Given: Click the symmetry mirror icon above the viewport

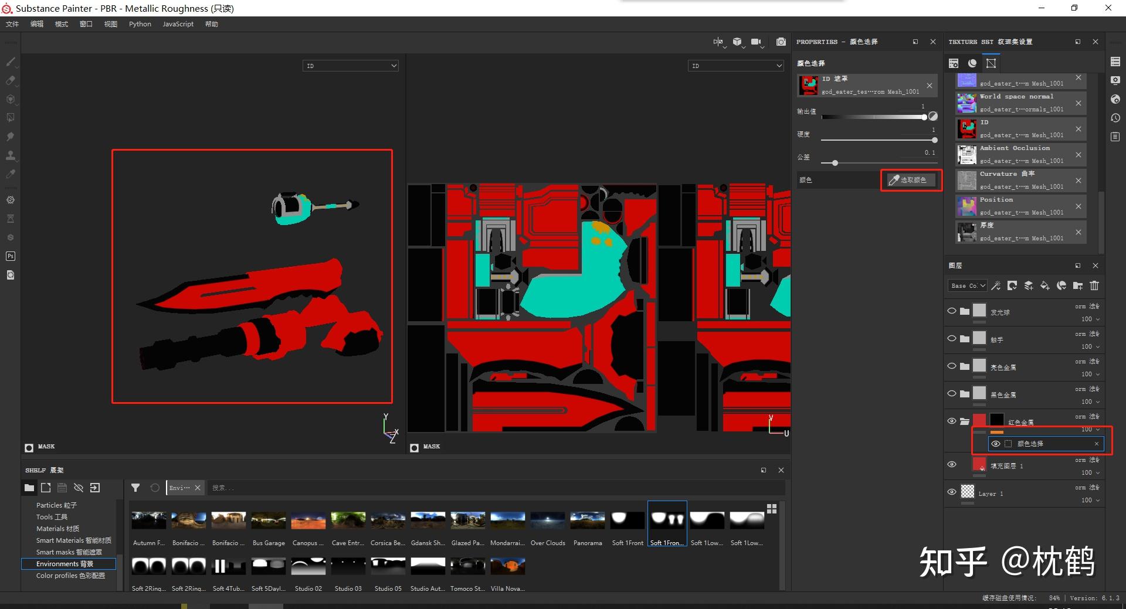Looking at the screenshot, I should (718, 42).
